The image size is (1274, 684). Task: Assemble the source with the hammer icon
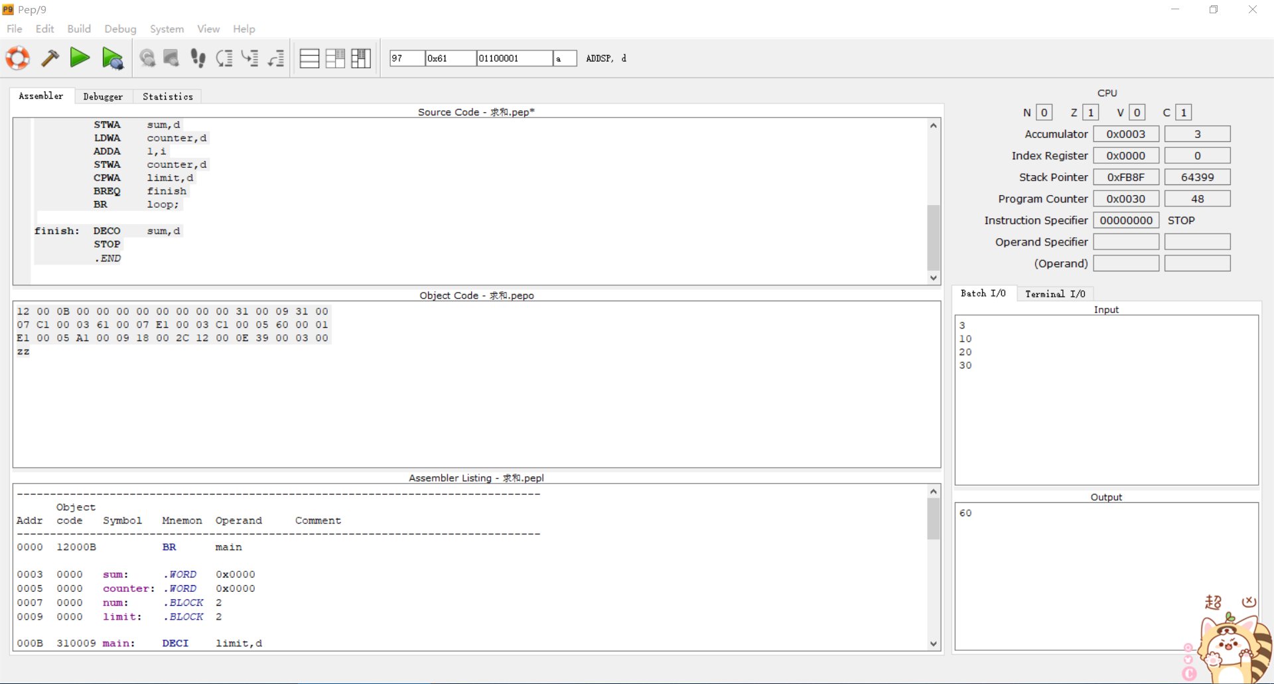(50, 58)
